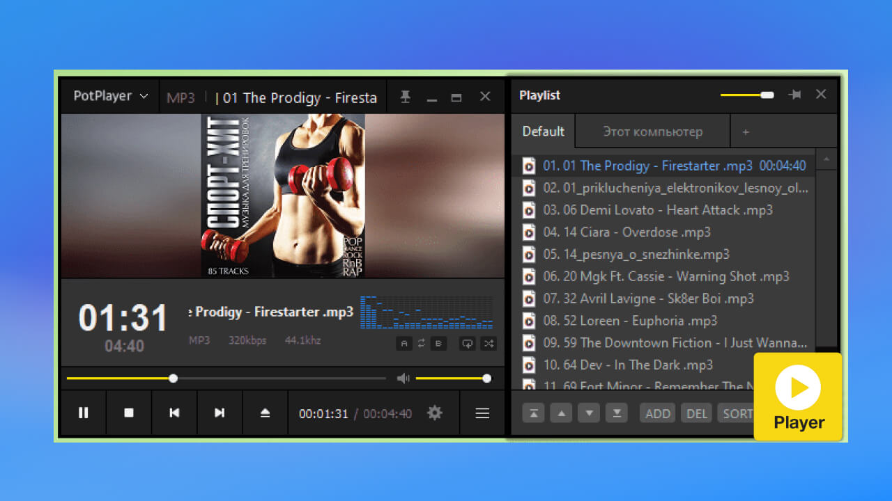892x501 pixels.
Task: Click file icon of Dev - In The Dark
Action: click(529, 365)
